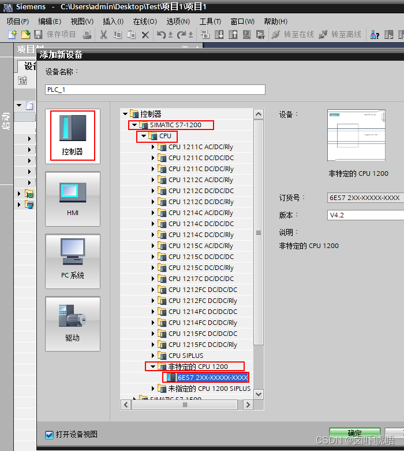Click the green 确定 confirm button
This screenshot has height=451, width=404.
(354, 433)
